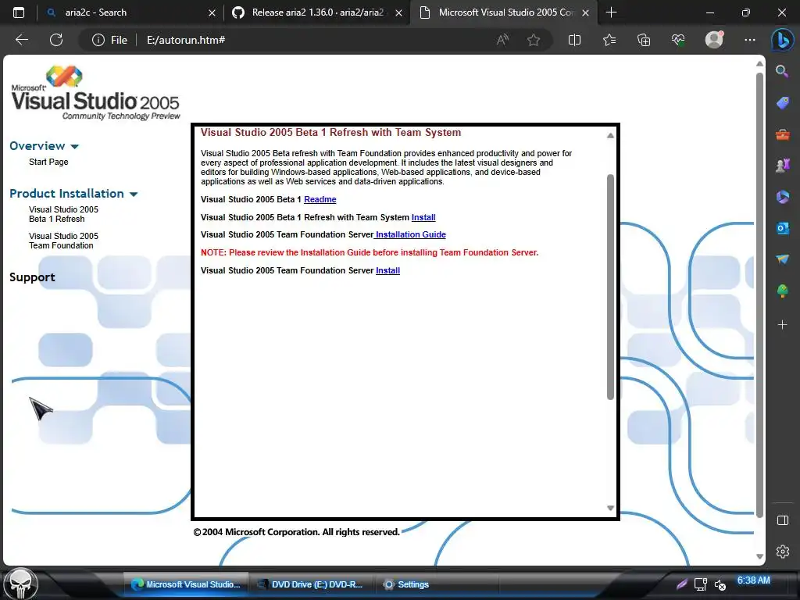Click the address bar showing E:/autorun.htm#
The width and height of the screenshot is (800, 600).
pyautogui.click(x=316, y=40)
